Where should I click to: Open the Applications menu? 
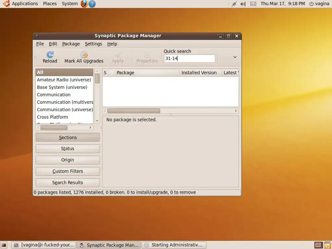25,4
